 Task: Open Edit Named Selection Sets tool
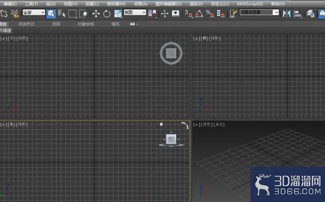coord(233,14)
